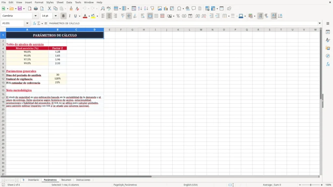333x187 pixels.
Task: Toggle Center Horizontally alignment
Action: click(109, 16)
